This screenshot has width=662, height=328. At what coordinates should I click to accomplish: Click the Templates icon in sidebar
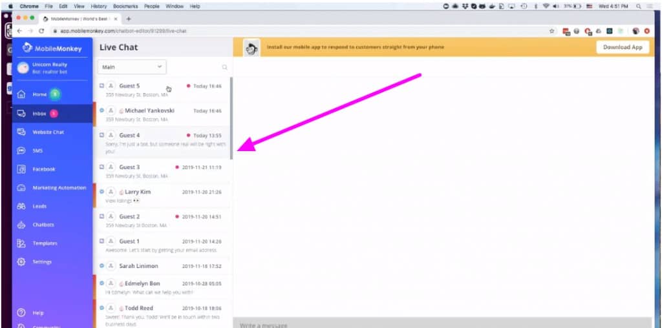point(21,243)
